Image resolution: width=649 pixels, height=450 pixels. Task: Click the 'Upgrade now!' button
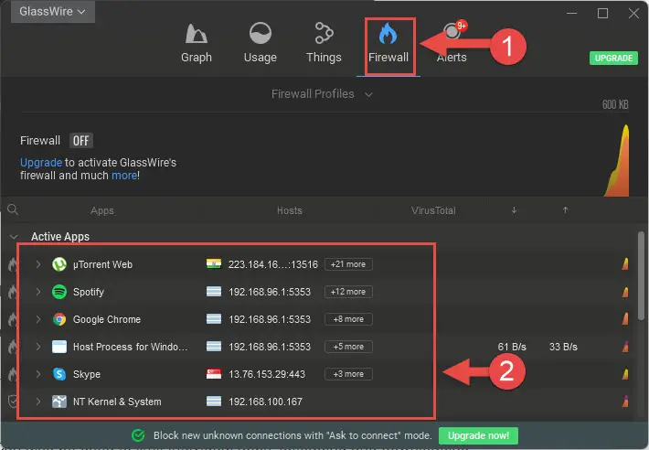tap(478, 435)
